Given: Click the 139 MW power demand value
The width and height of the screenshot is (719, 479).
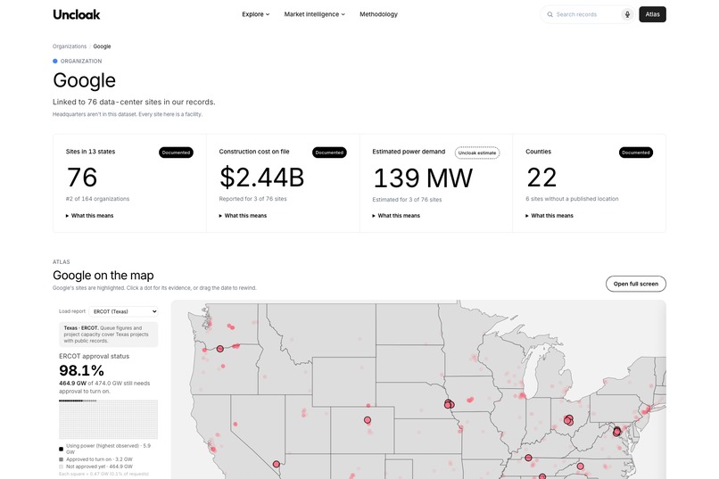Looking at the screenshot, I should 422,178.
